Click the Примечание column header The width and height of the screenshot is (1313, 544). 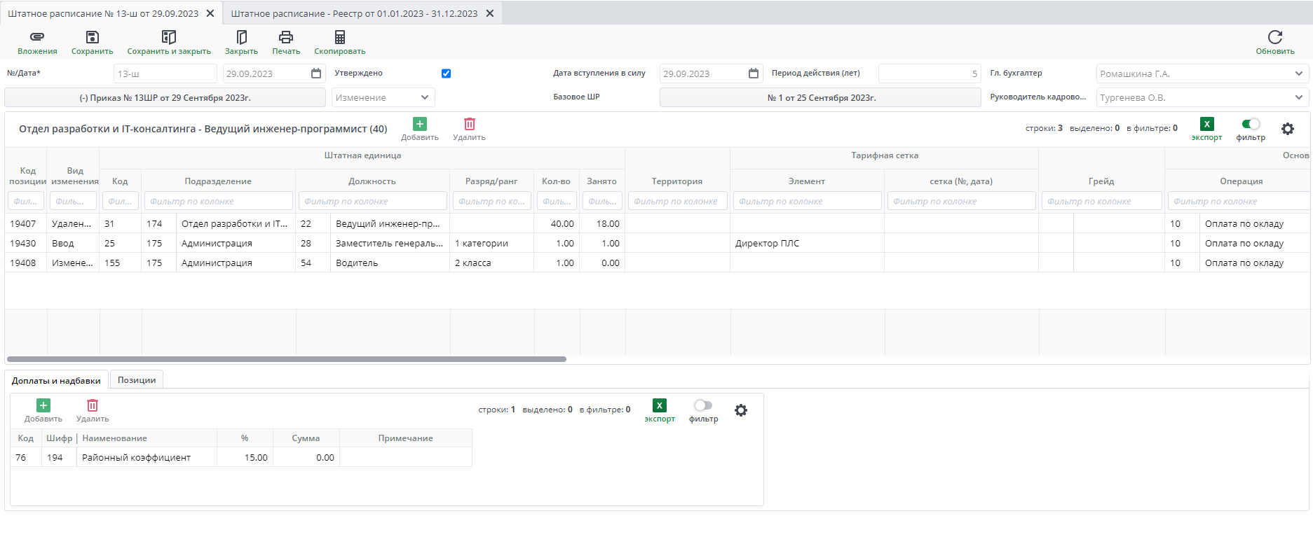click(405, 438)
